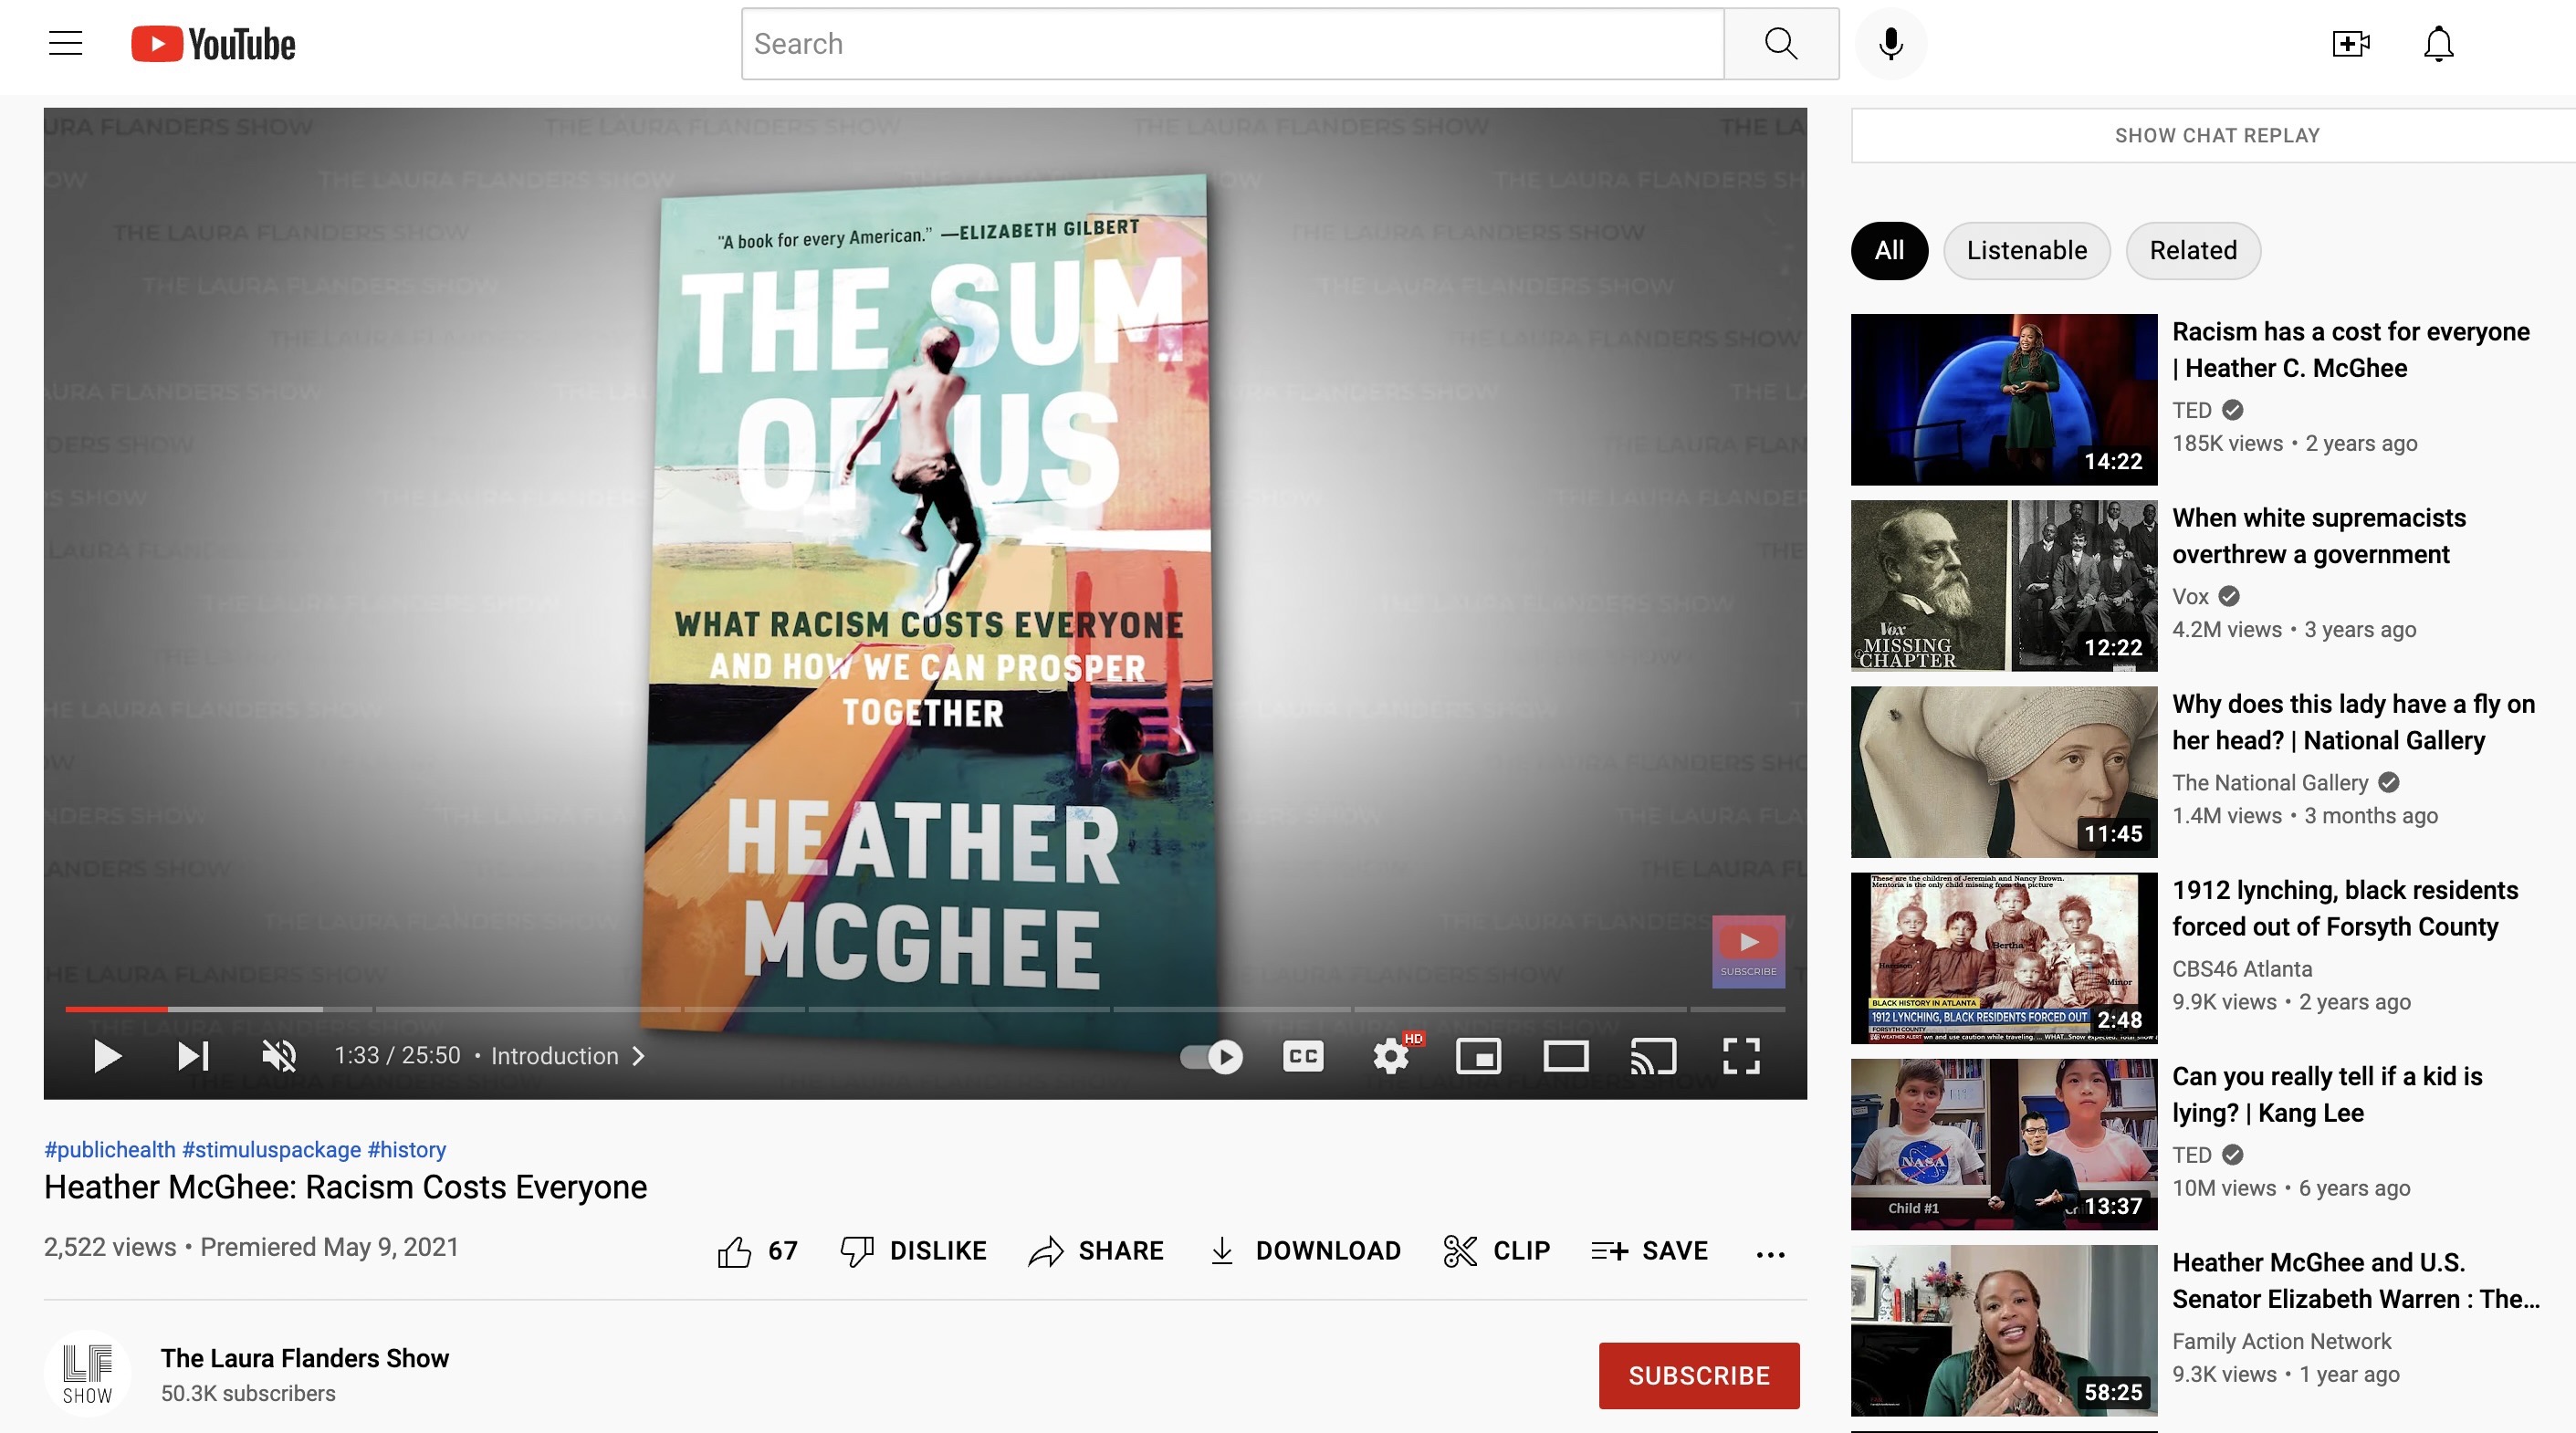The height and width of the screenshot is (1433, 2576).
Task: Click the LF Show channel avatar
Action: pyautogui.click(x=88, y=1374)
